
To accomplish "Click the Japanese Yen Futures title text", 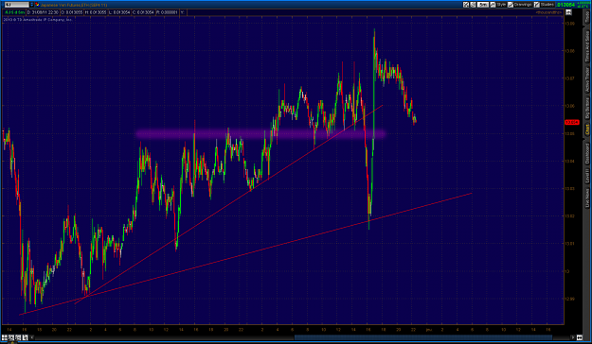I will pos(74,5).
